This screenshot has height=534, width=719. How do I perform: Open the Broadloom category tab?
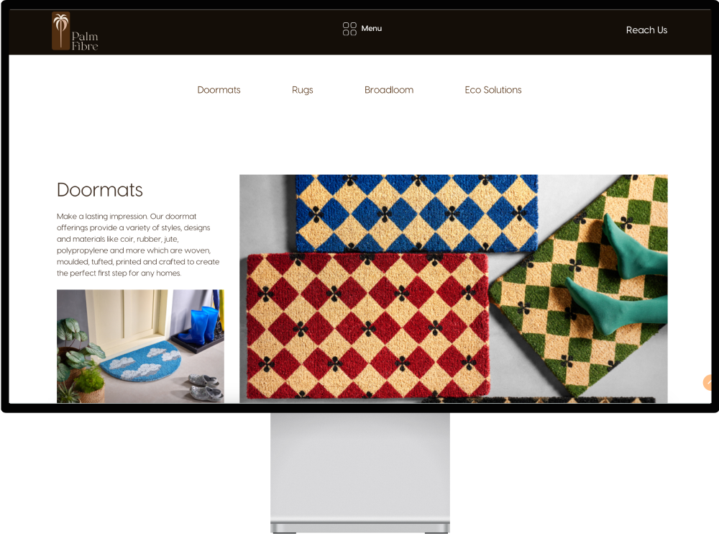(389, 90)
